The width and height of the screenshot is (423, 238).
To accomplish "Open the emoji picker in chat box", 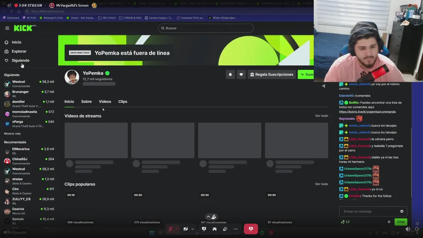I will tap(402, 212).
